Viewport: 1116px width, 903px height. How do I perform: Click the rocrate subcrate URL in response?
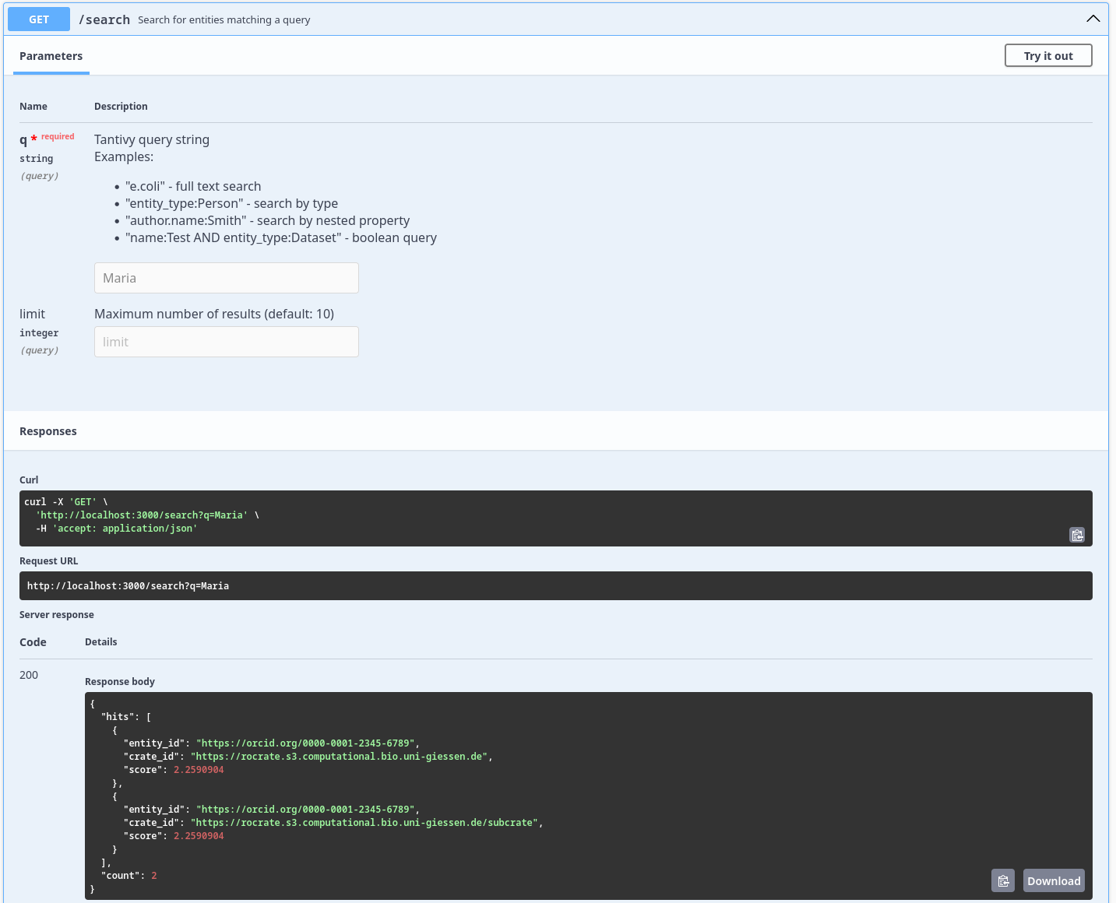click(366, 822)
